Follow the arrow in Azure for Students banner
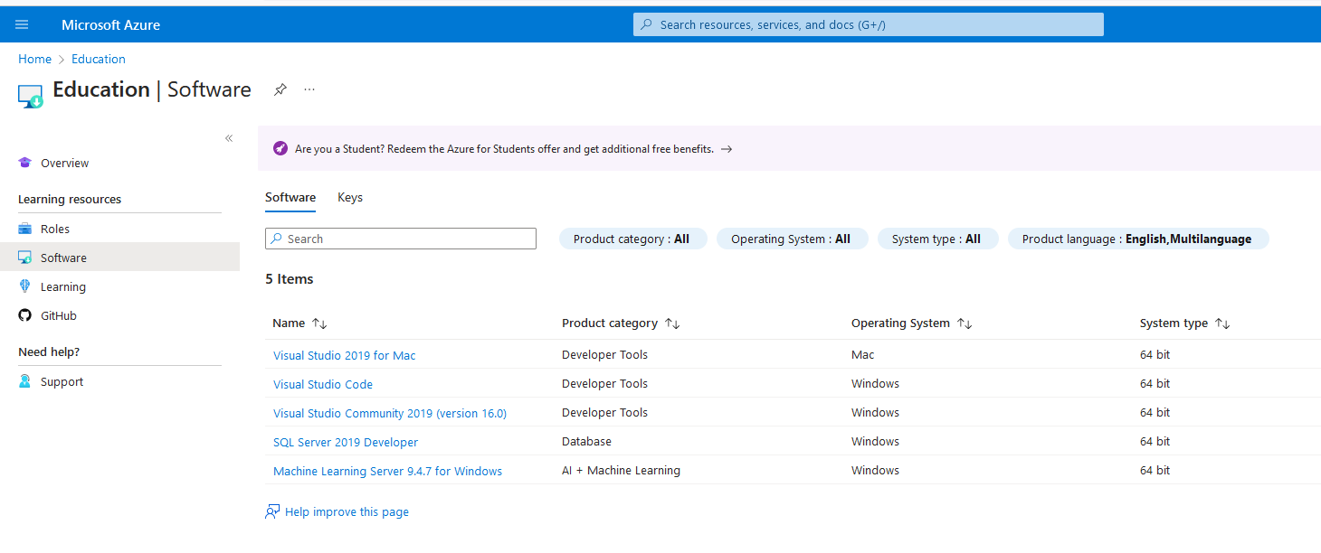1321x553 pixels. [x=727, y=149]
